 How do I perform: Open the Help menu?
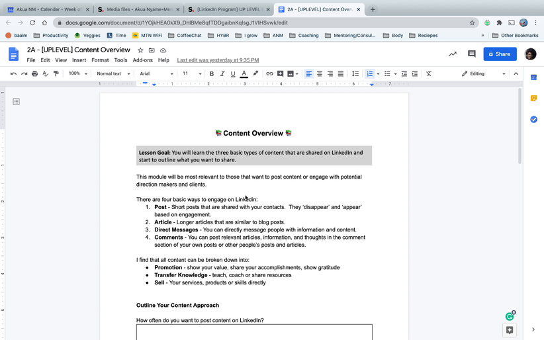(x=163, y=60)
